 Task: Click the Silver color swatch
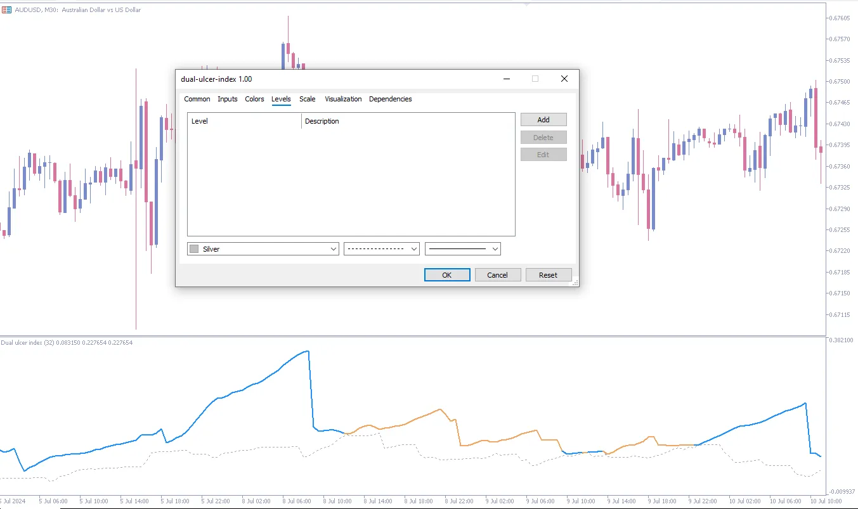click(194, 249)
